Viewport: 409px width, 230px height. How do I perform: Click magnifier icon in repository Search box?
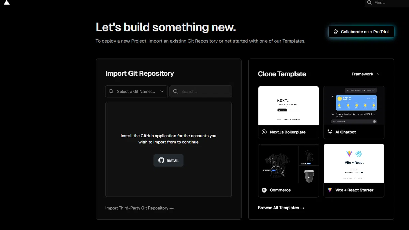(x=176, y=91)
